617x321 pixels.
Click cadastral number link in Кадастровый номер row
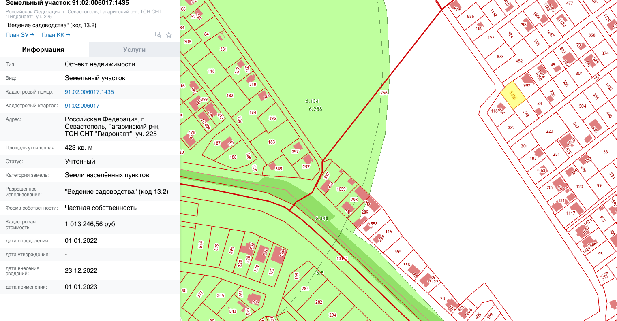[x=89, y=92]
